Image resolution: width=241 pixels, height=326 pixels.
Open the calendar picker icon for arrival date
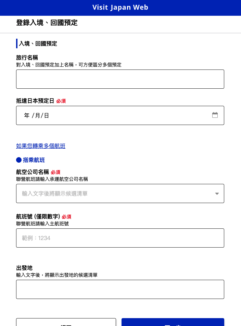[215, 115]
